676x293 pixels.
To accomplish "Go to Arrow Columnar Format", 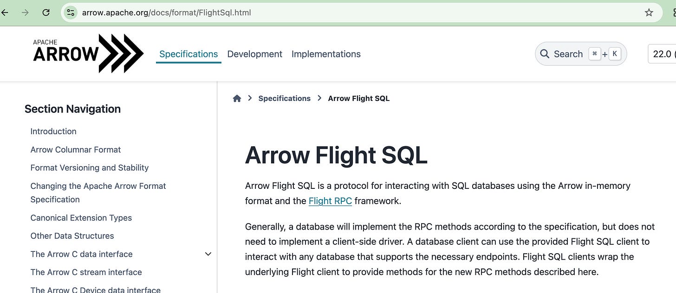I will pyautogui.click(x=75, y=150).
